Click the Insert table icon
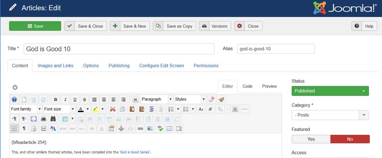The width and height of the screenshot is (382, 158). pyautogui.click(x=65, y=119)
